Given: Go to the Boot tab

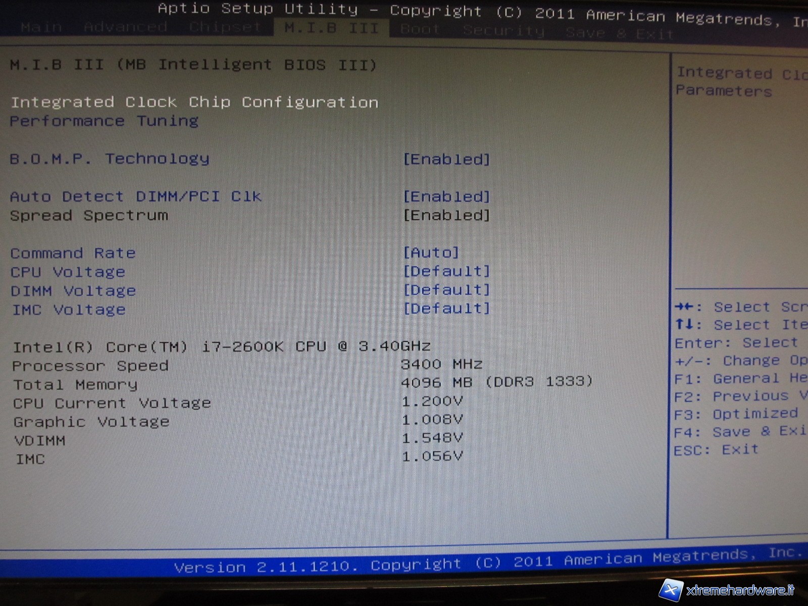Looking at the screenshot, I should coord(420,30).
